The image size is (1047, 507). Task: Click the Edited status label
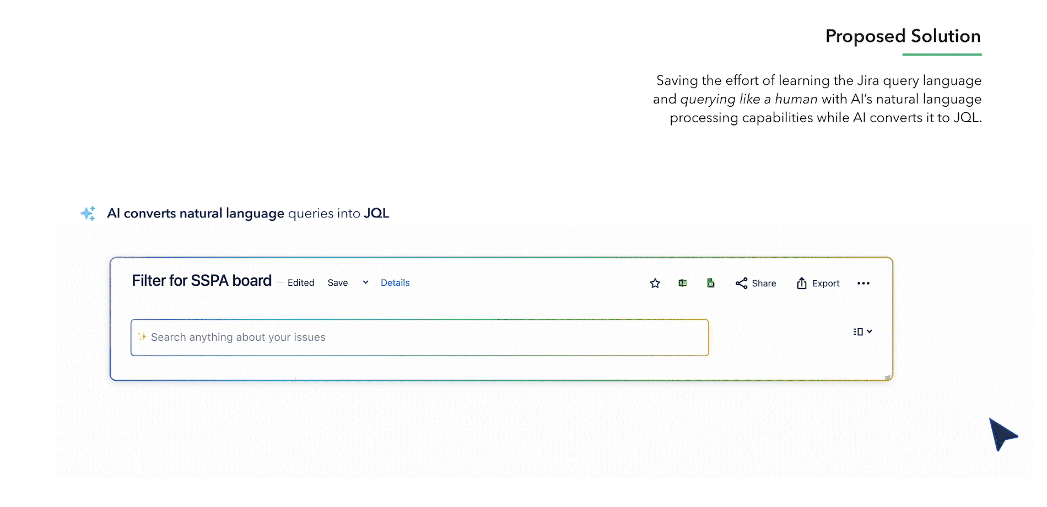pyautogui.click(x=301, y=283)
